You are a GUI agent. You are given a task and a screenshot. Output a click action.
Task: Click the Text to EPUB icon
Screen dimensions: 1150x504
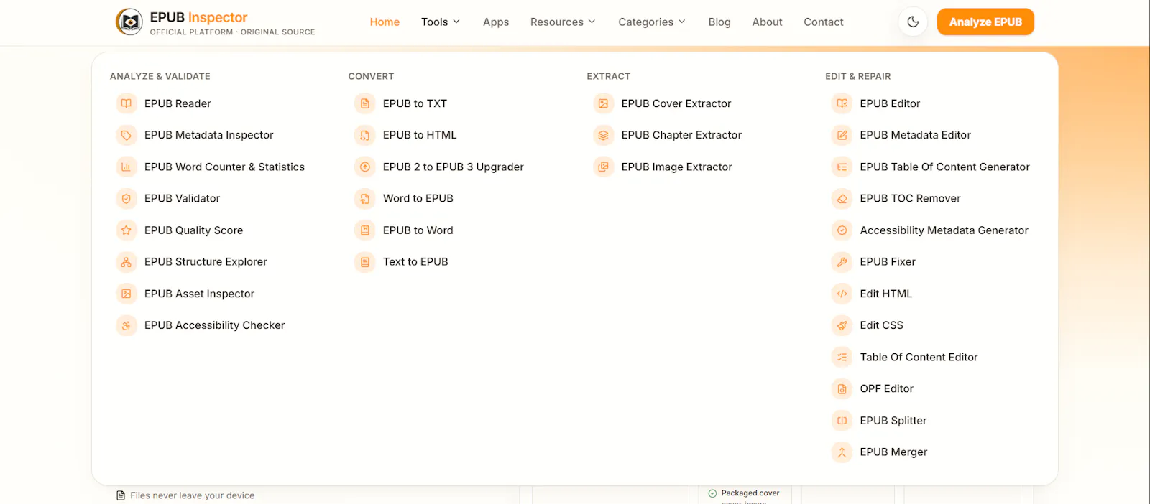(365, 262)
